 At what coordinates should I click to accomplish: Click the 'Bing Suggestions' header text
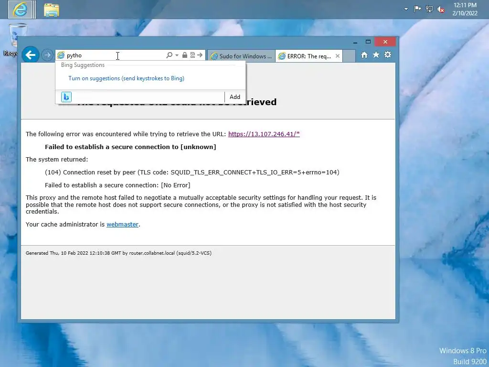tap(83, 65)
